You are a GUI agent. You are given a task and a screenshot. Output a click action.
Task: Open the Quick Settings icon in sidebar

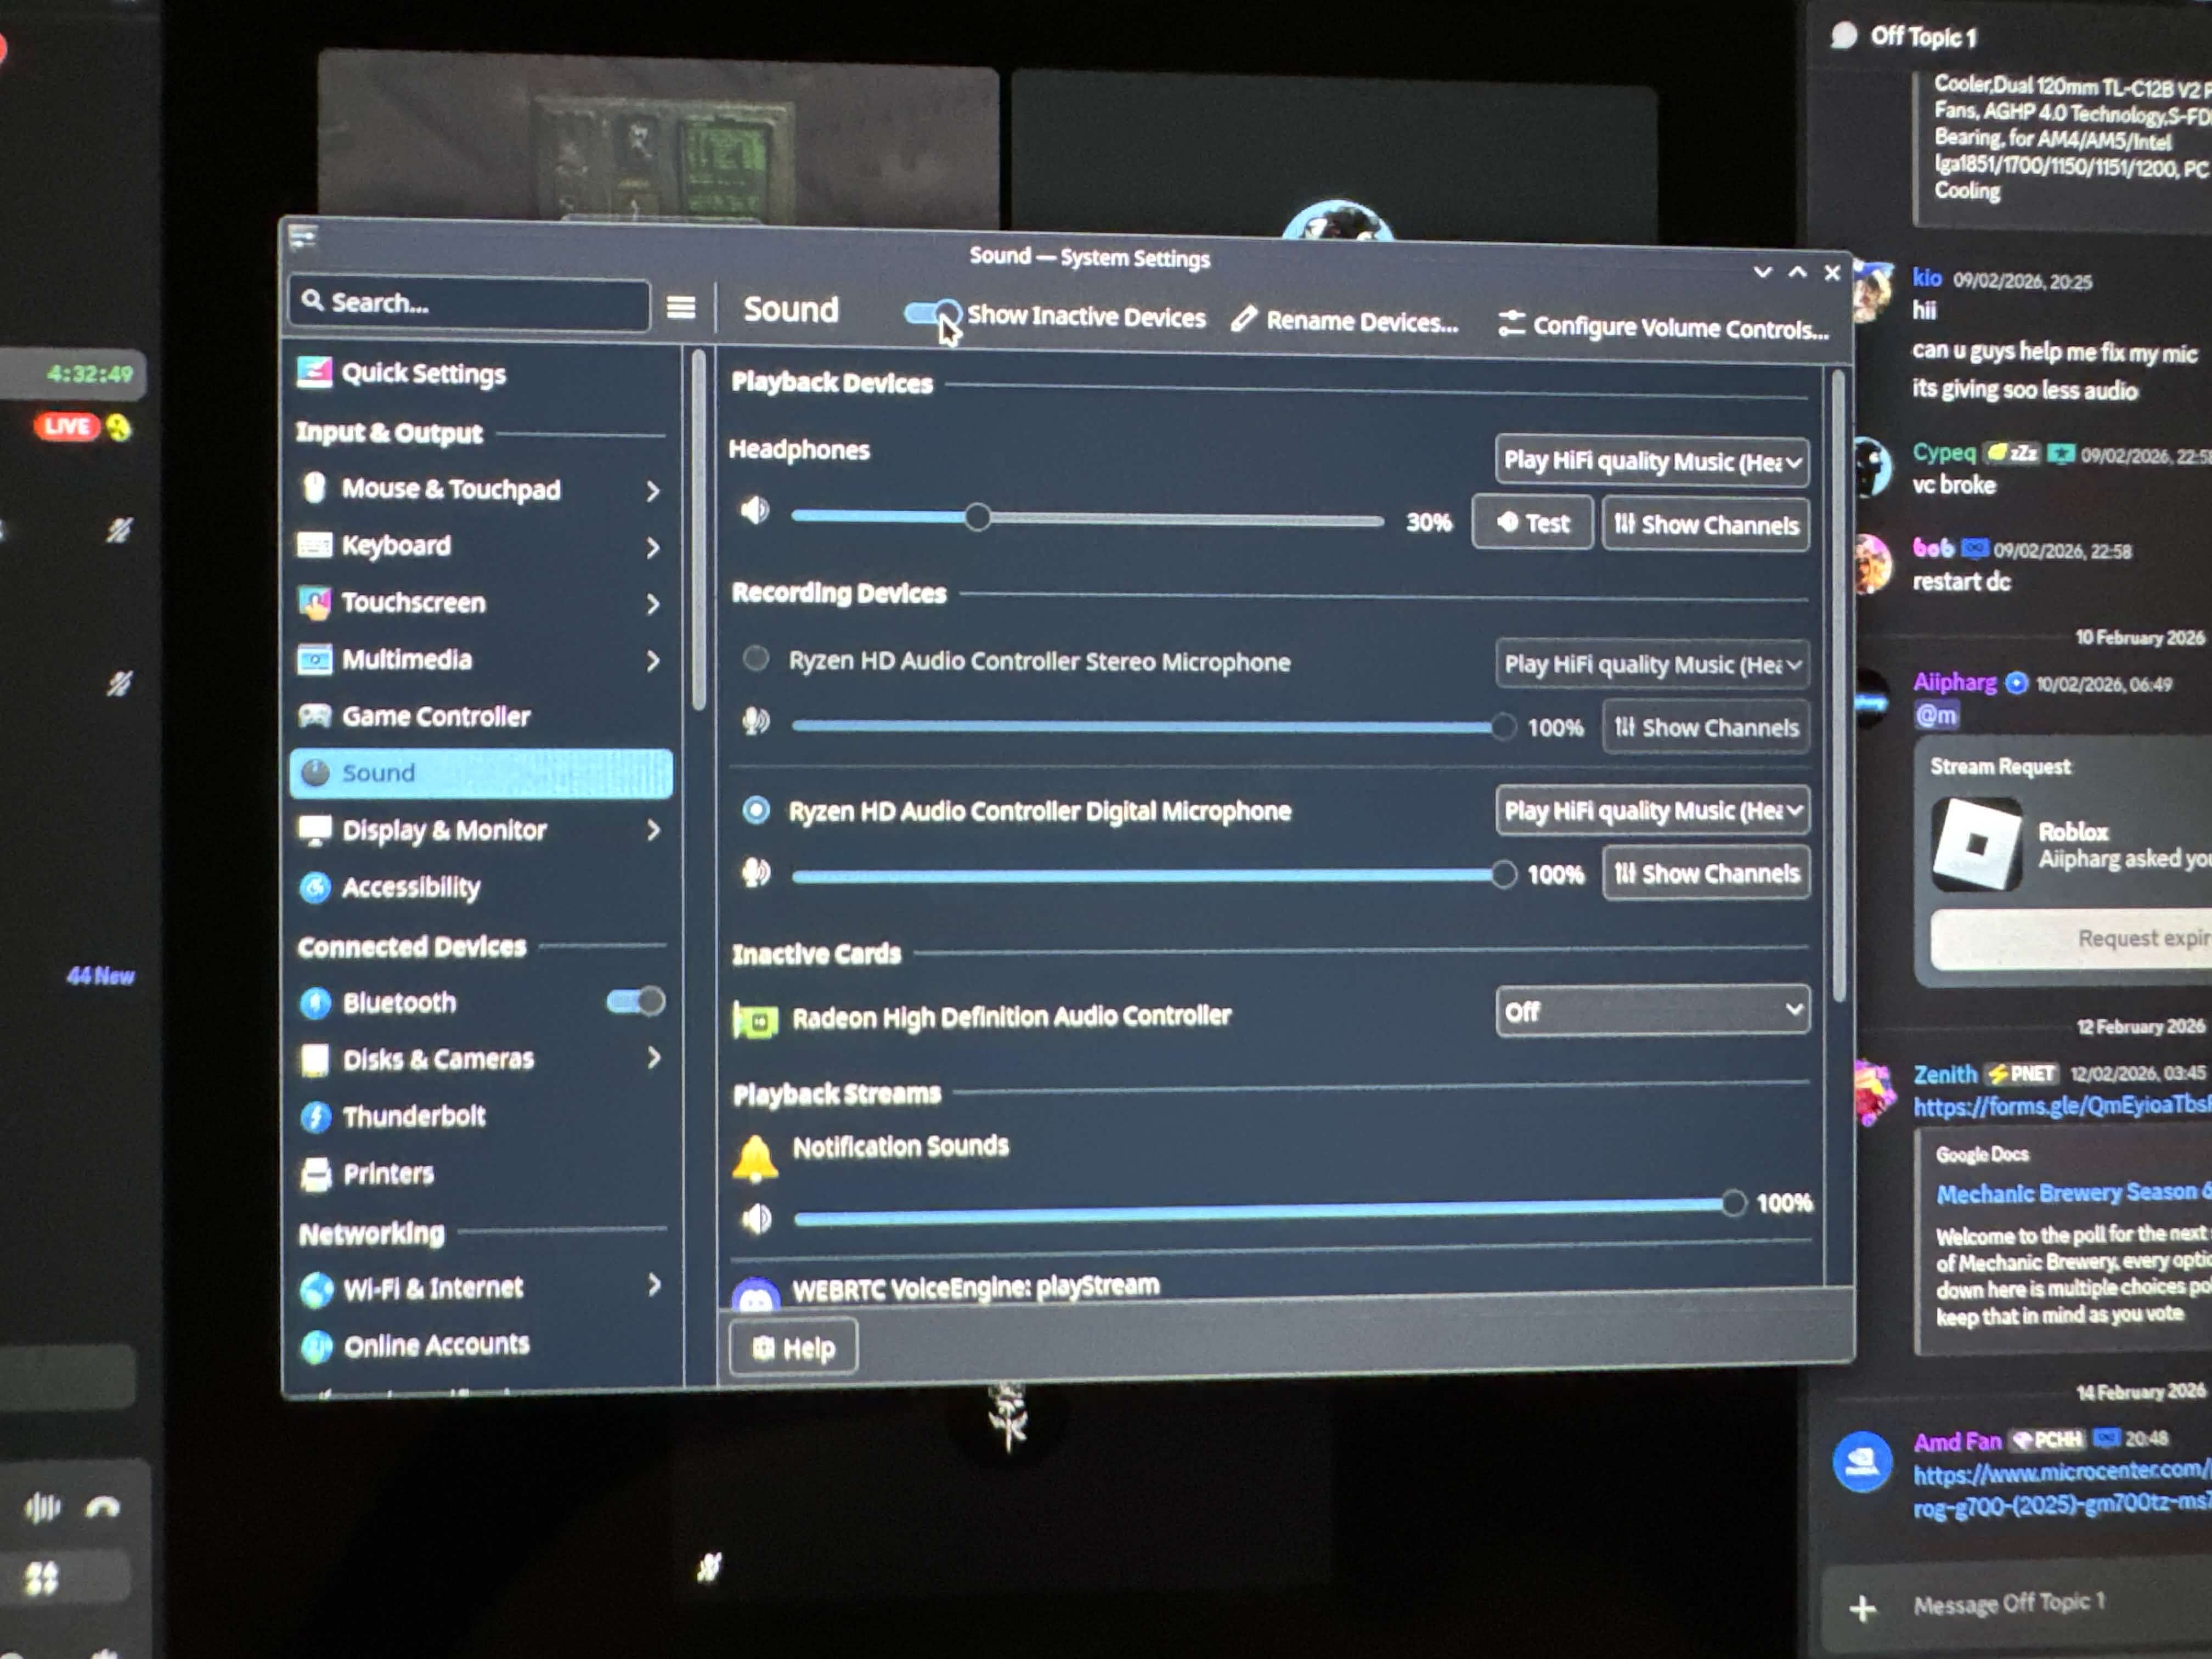[314, 373]
